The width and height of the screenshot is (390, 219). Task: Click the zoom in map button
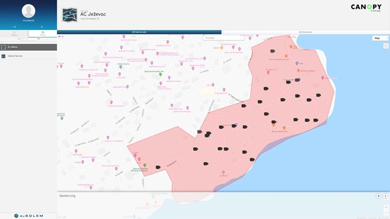(385, 207)
